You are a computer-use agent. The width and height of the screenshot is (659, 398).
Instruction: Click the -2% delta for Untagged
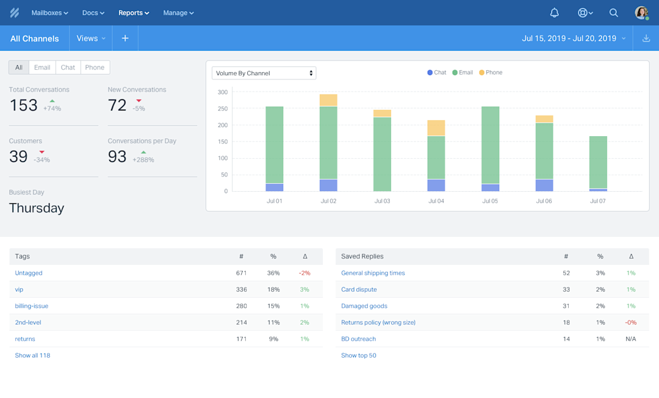[x=304, y=273]
